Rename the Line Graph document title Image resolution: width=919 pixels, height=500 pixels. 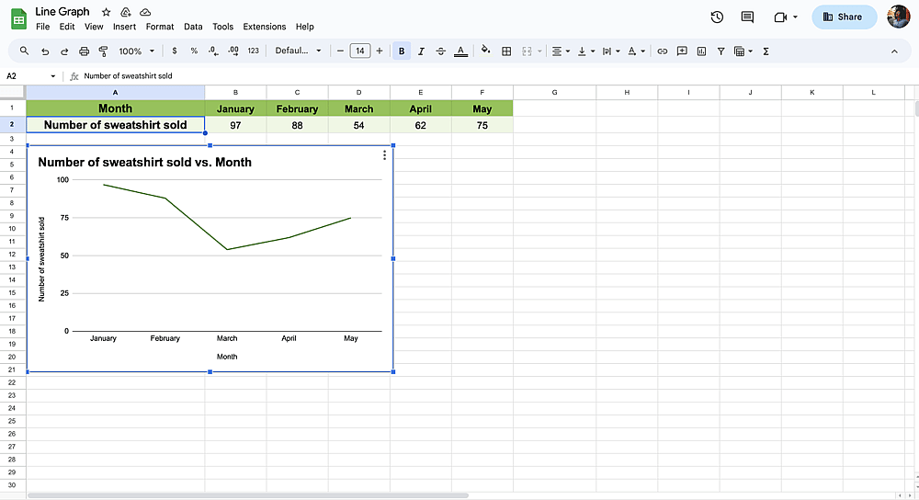point(62,12)
